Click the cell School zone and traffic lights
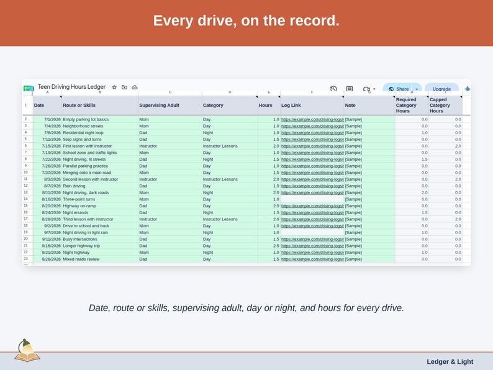The height and width of the screenshot is (370, 493). tap(100, 153)
